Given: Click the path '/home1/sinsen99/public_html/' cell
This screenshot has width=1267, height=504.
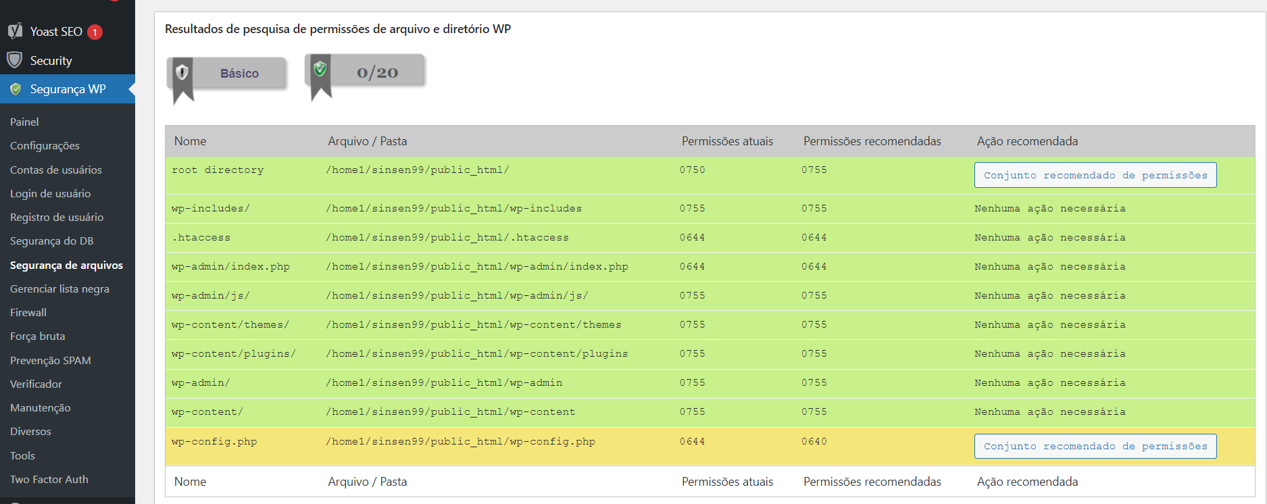Looking at the screenshot, I should point(418,170).
